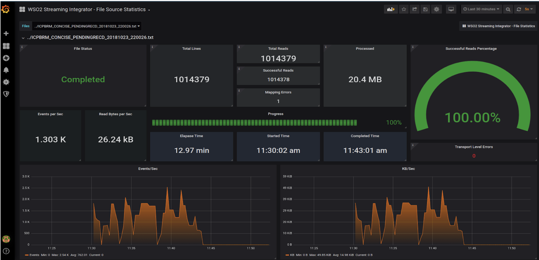Open the Elapase Time panel title
This screenshot has height=260, width=539.
point(191,136)
